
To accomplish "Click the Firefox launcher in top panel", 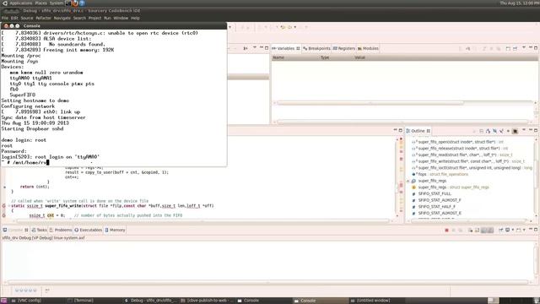I will (x=75, y=3).
